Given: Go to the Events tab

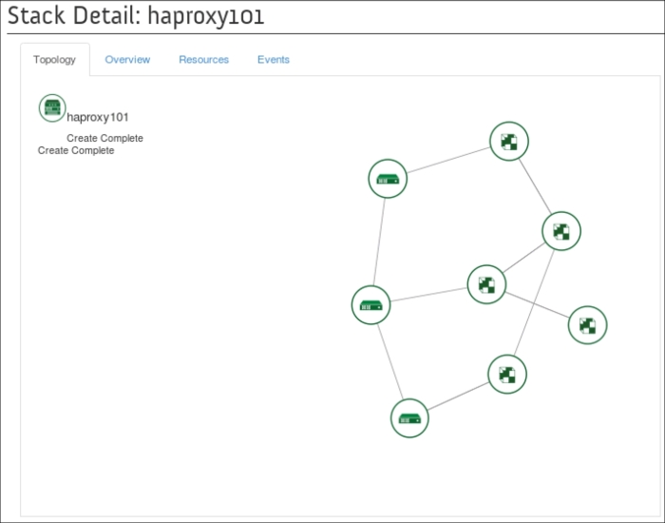Looking at the screenshot, I should click(x=274, y=60).
